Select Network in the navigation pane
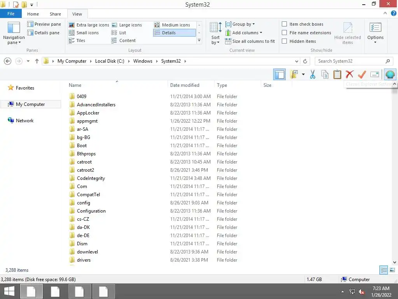 click(24, 121)
